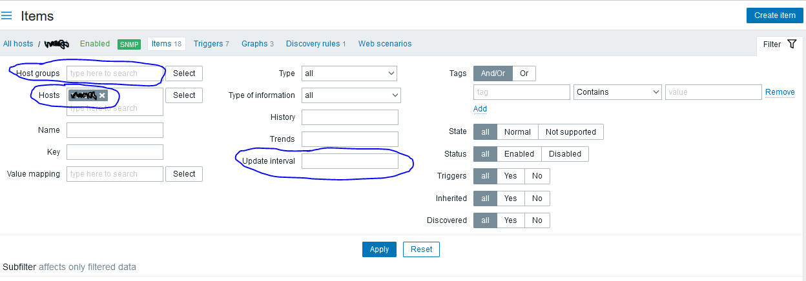Set Status filter to Enabled
The height and width of the screenshot is (281, 806).
[x=519, y=154]
